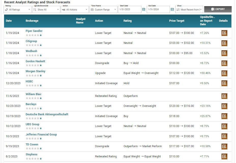
Task: Open the William Blair brokerage link
Action: tap(33, 94)
